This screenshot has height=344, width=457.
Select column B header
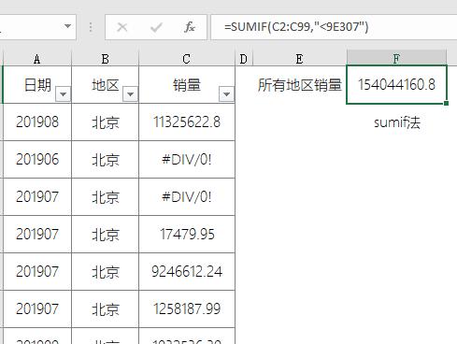pos(106,59)
